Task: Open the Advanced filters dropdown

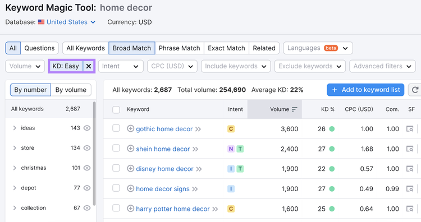Action: pos(382,66)
